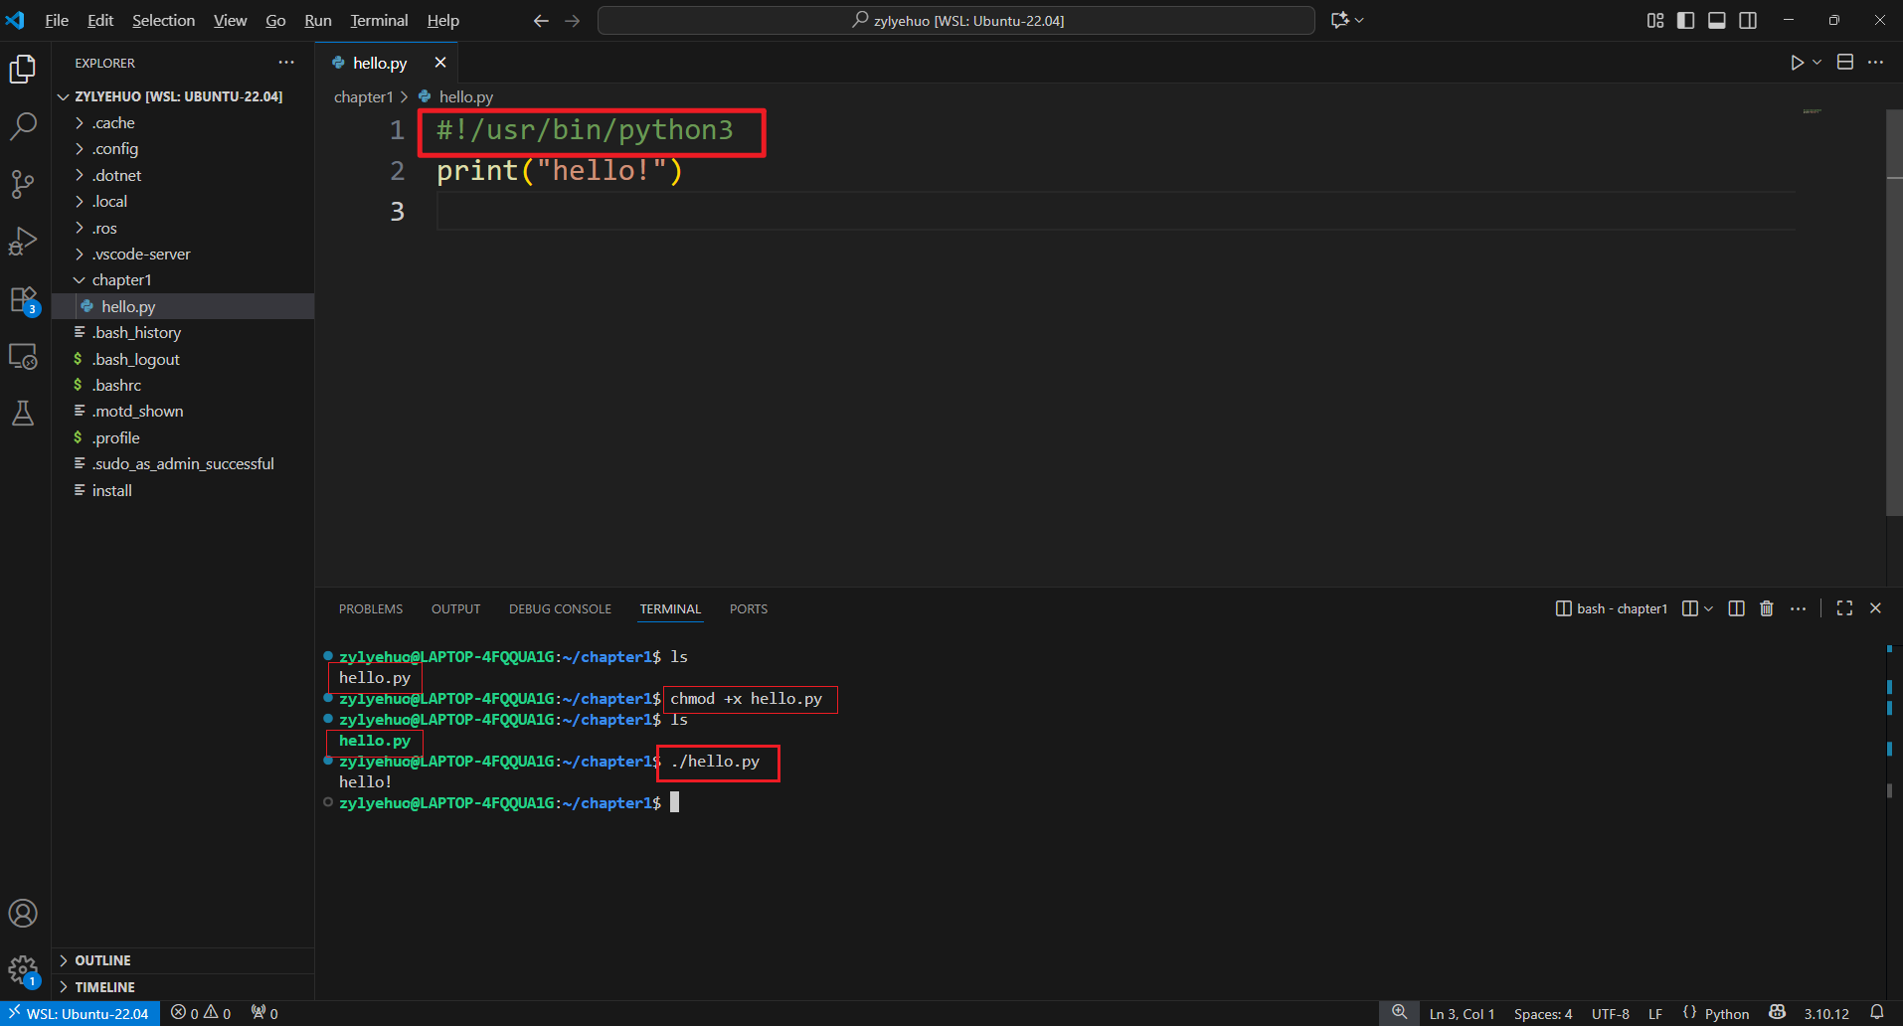
Task: Go back in navigation history
Action: point(541,21)
